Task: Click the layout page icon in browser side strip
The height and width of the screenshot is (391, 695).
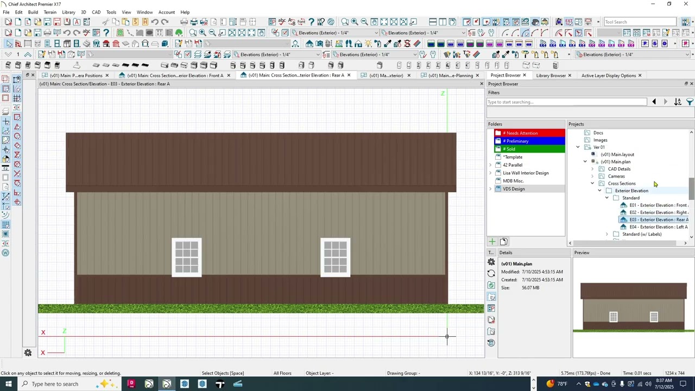Action: tap(491, 320)
